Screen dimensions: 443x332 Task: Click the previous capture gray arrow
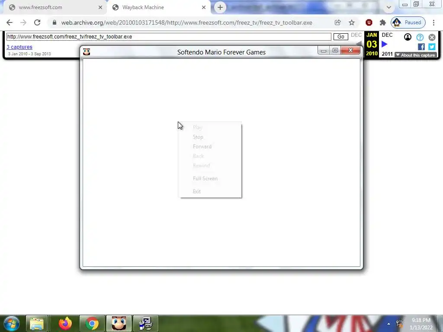(359, 44)
